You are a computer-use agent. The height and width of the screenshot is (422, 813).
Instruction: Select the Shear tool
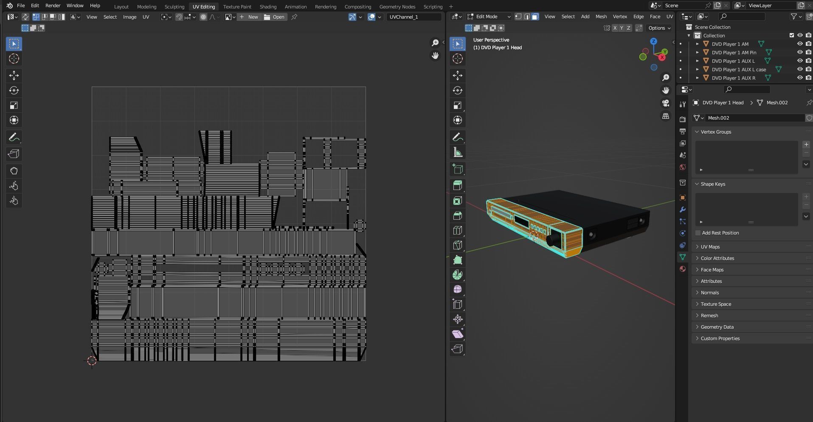tap(458, 334)
